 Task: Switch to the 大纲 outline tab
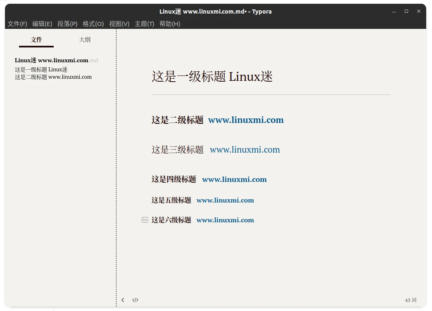point(85,40)
